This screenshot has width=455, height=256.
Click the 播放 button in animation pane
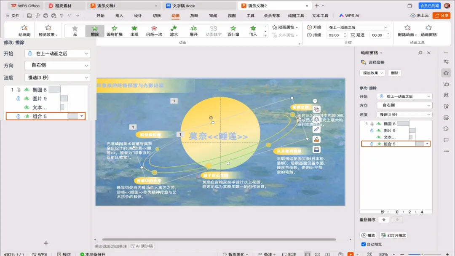(x=368, y=235)
